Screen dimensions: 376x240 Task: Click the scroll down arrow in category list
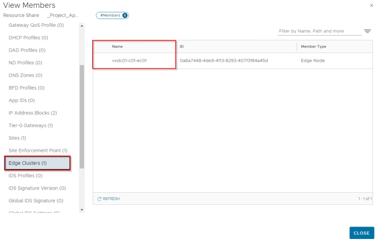82,210
